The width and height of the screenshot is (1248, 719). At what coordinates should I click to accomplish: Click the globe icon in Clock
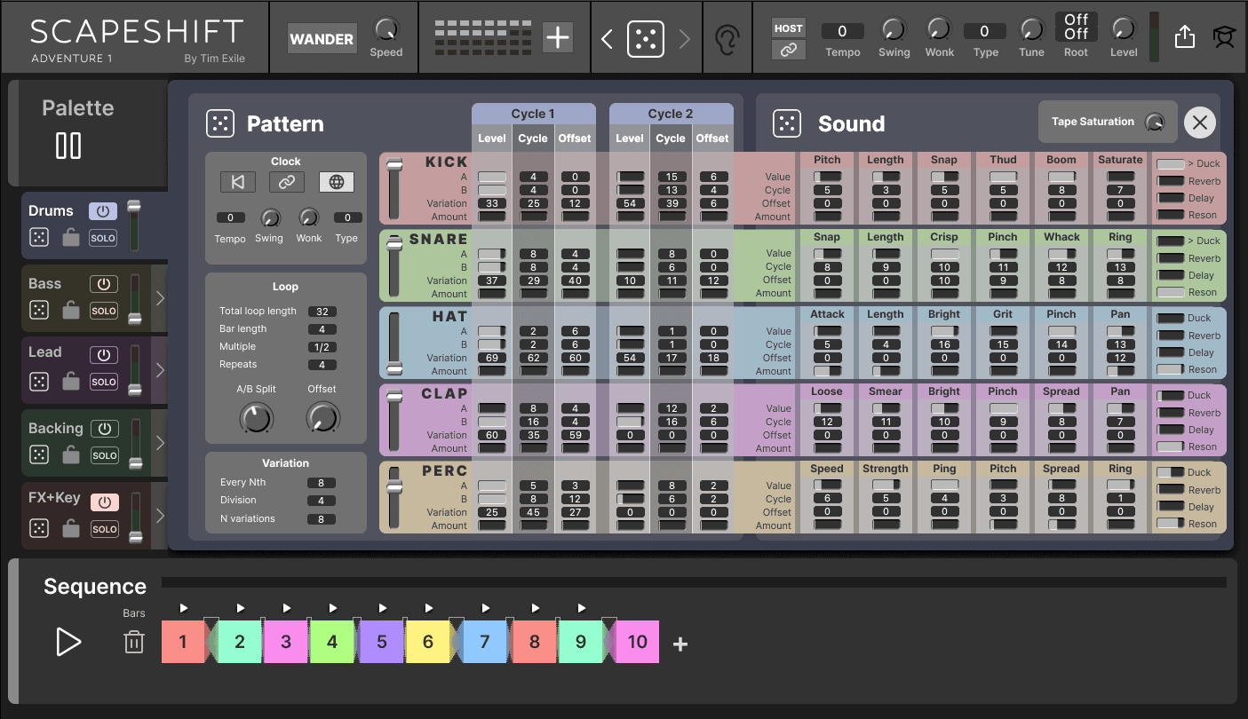click(337, 182)
